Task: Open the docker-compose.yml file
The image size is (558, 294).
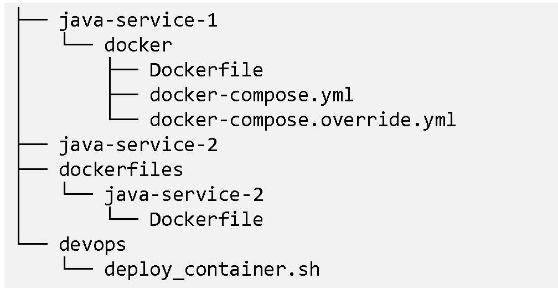Action: pyautogui.click(x=251, y=95)
